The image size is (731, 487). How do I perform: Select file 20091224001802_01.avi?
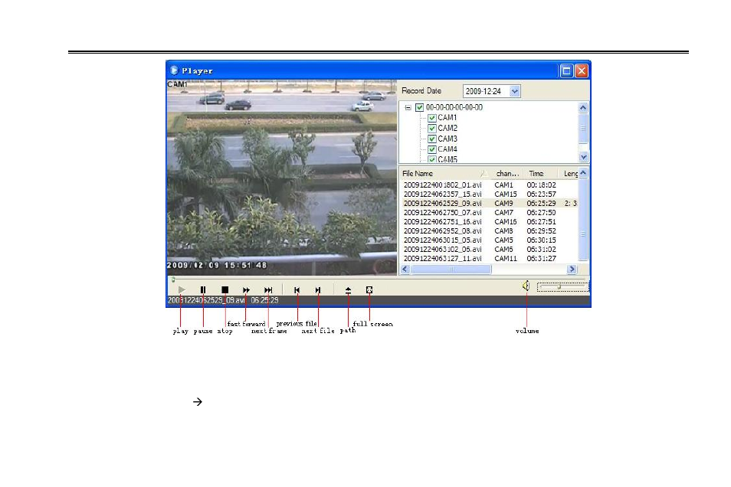[442, 185]
